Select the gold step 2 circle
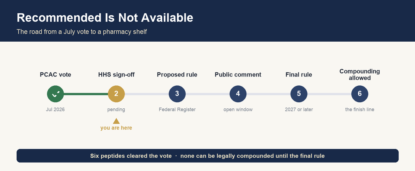 (116, 94)
